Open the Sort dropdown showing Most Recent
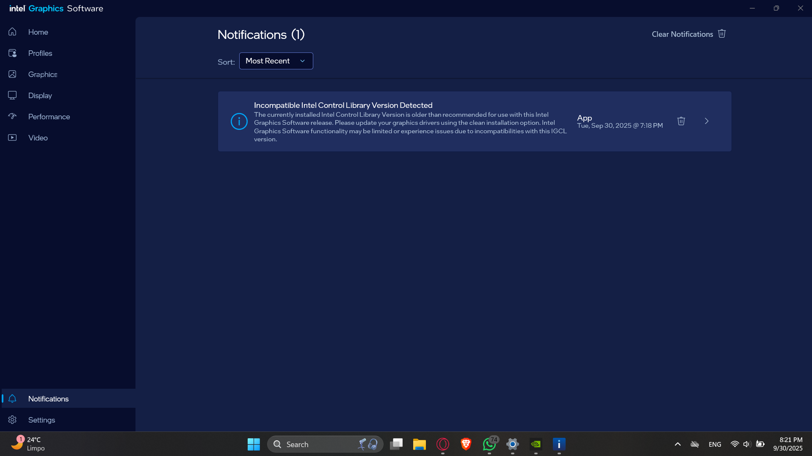The image size is (812, 456). (x=276, y=61)
